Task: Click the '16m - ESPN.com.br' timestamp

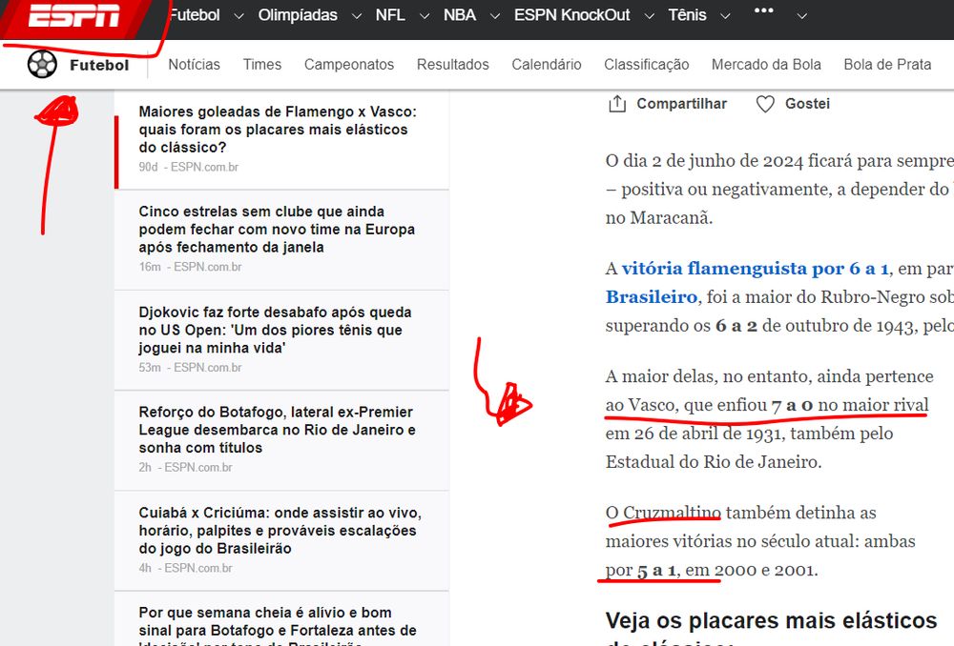Action: (191, 267)
